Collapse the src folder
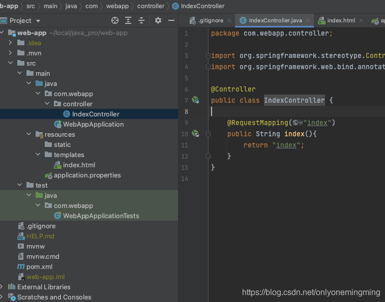Image resolution: width=385 pixels, height=302 pixels. (11, 63)
